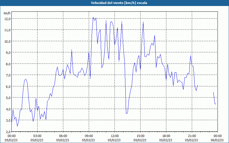Click the 9,0 y-axis value
Viewport: 229px width, 143px height.
(x=8, y=53)
